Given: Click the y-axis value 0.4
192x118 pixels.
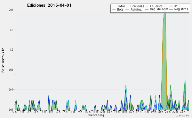Looking at the screenshot, I should tap(11, 90).
